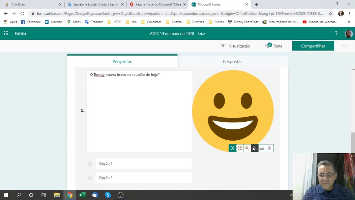355x200 pixels.
Task: Click the question text about Rondy
Action: pos(125,75)
